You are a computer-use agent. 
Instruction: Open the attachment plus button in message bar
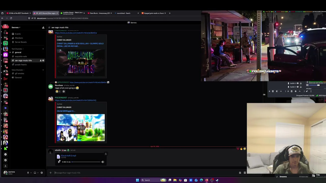(x=50, y=173)
